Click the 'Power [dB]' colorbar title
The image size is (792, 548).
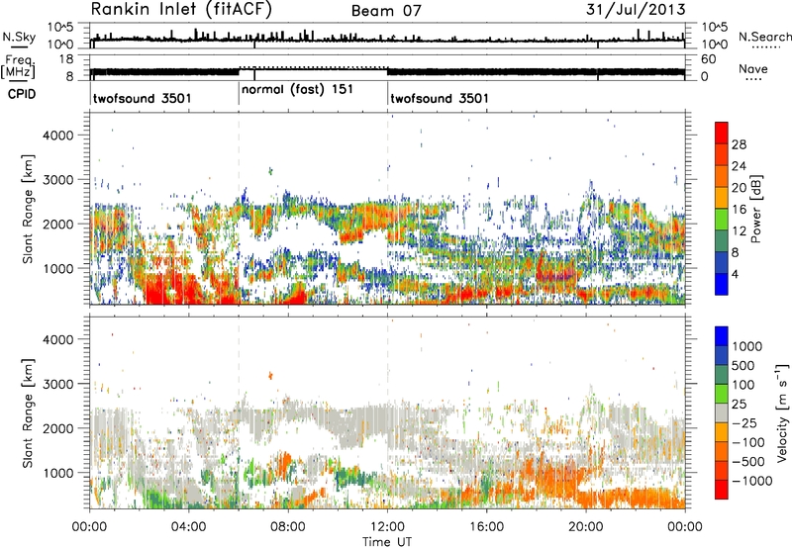coord(756,209)
